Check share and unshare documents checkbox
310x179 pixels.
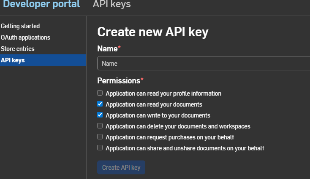click(x=100, y=148)
